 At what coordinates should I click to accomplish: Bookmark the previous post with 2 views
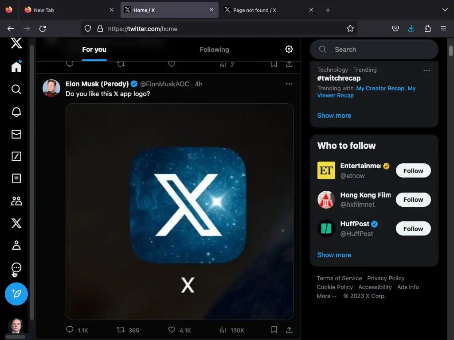point(274,64)
